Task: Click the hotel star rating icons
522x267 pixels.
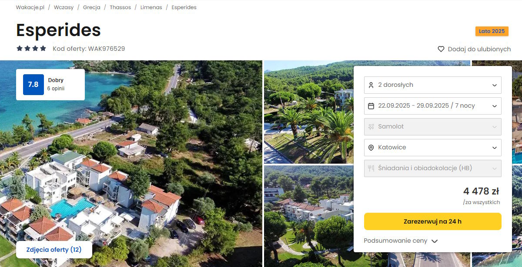Action: coord(31,49)
